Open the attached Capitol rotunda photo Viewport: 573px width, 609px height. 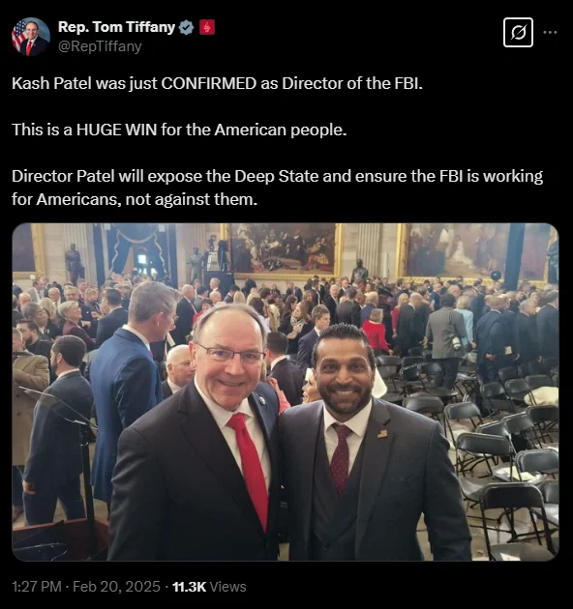tap(286, 391)
